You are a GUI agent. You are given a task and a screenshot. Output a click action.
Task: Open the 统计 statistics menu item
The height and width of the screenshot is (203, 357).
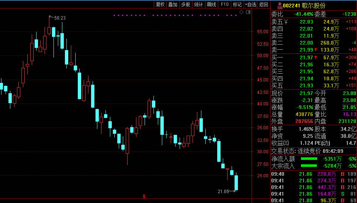[198, 4]
